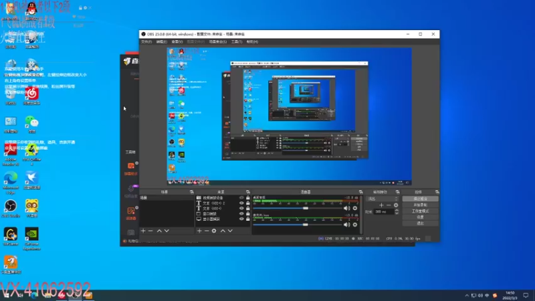The height and width of the screenshot is (301, 535).
Task: Open NetEase Cloud Music desktop shortcut
Action: (x=31, y=96)
